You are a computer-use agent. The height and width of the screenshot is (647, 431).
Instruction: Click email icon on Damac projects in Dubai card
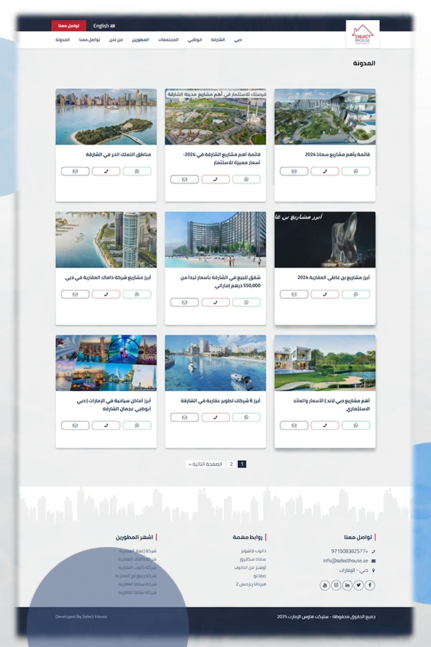(x=75, y=294)
